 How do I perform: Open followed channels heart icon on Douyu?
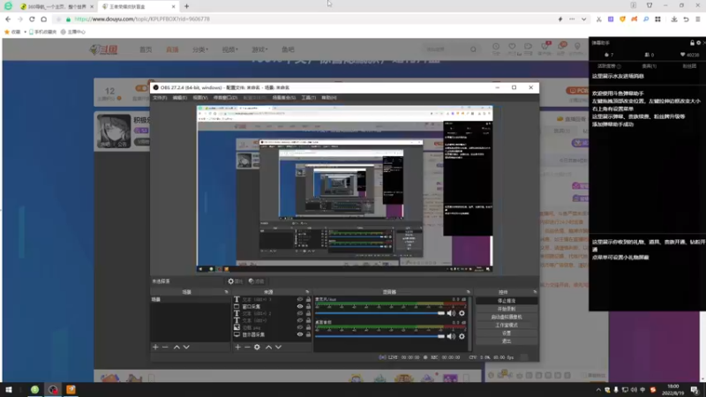(512, 47)
